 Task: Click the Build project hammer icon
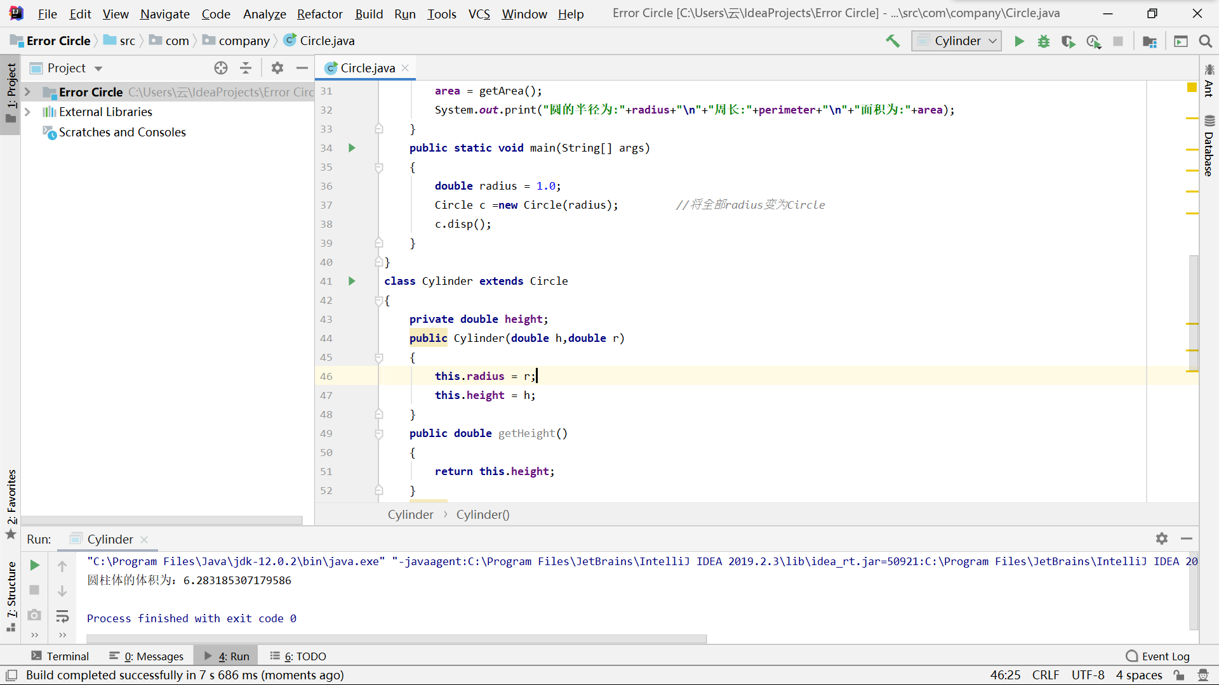tap(893, 41)
